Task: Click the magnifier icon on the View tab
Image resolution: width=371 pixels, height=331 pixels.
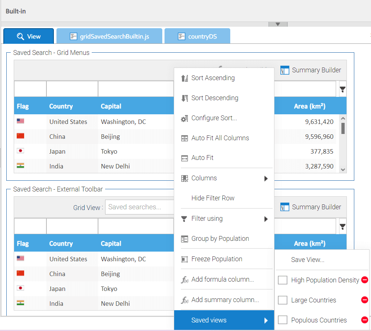Action: tap(20, 36)
